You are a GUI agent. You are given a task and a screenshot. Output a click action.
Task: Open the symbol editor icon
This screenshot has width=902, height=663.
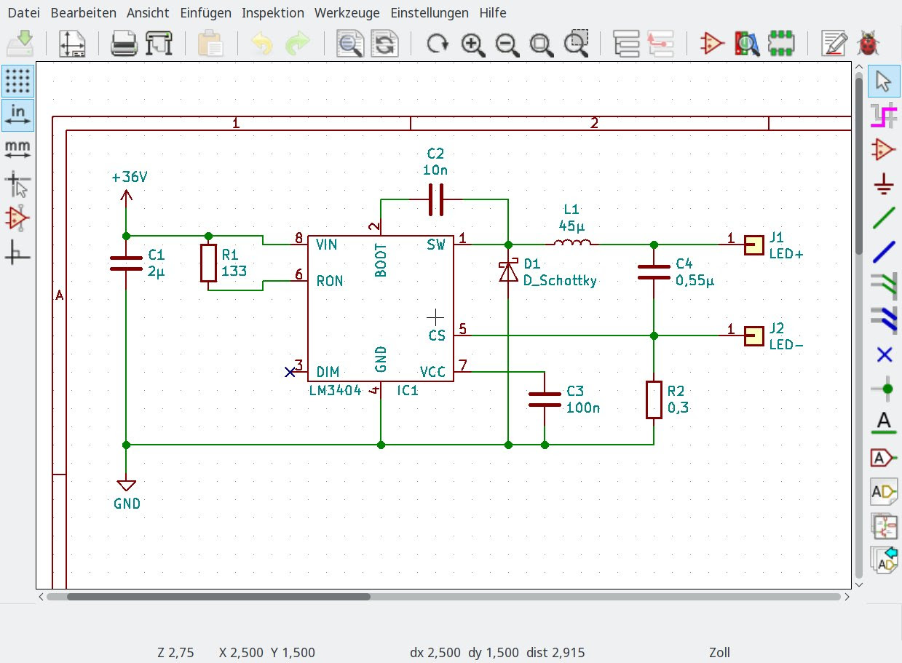(x=712, y=44)
